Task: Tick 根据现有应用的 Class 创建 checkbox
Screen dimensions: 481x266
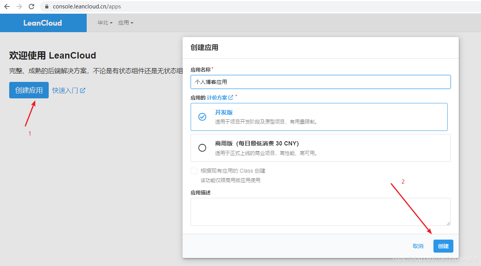Action: (x=194, y=171)
